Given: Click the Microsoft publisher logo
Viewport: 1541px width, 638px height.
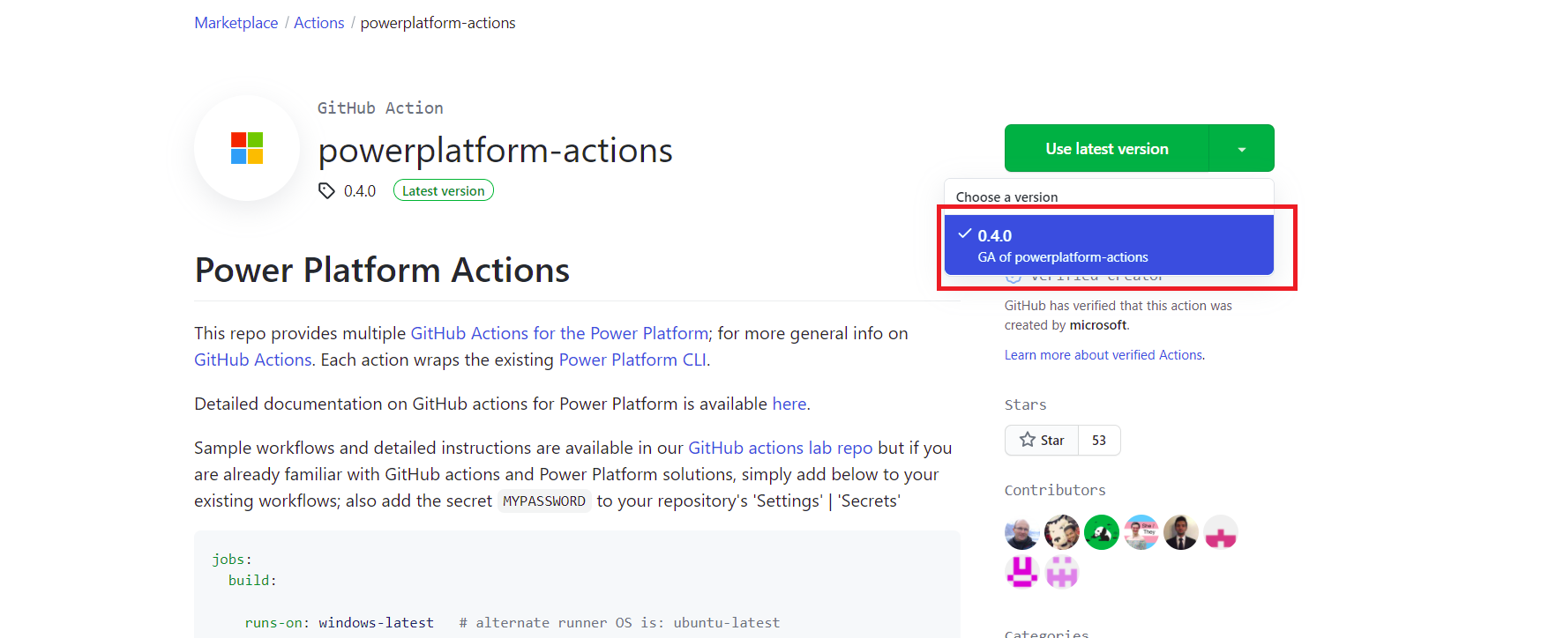Looking at the screenshot, I should point(247,148).
